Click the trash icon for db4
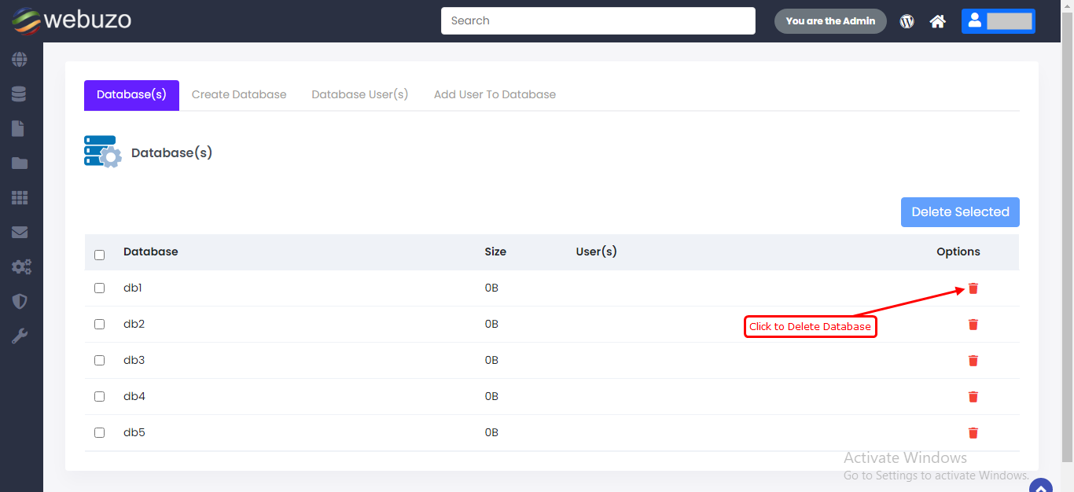This screenshot has height=492, width=1074. (x=973, y=397)
